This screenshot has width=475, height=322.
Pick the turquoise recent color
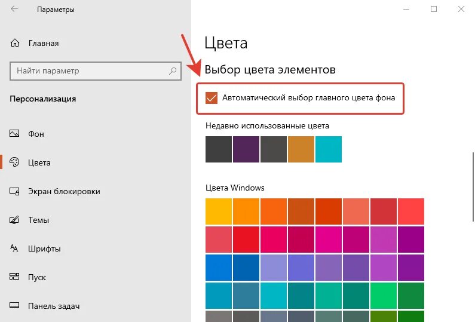329,149
